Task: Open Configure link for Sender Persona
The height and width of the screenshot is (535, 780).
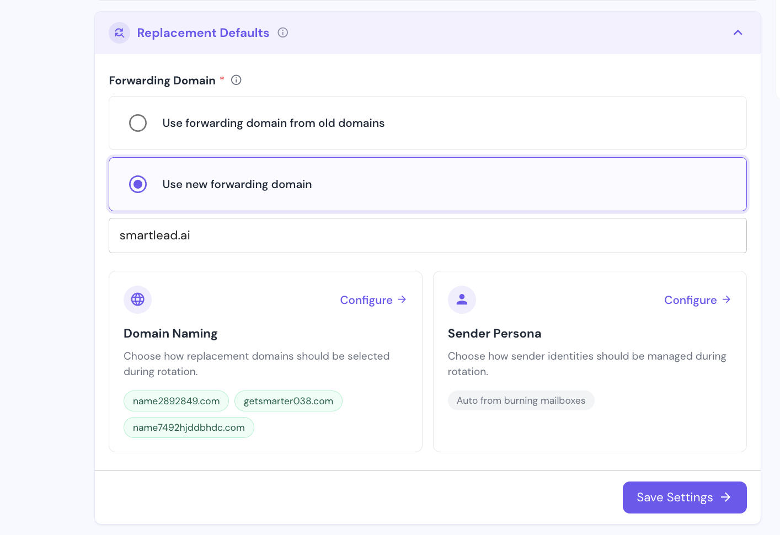Action: tap(698, 300)
